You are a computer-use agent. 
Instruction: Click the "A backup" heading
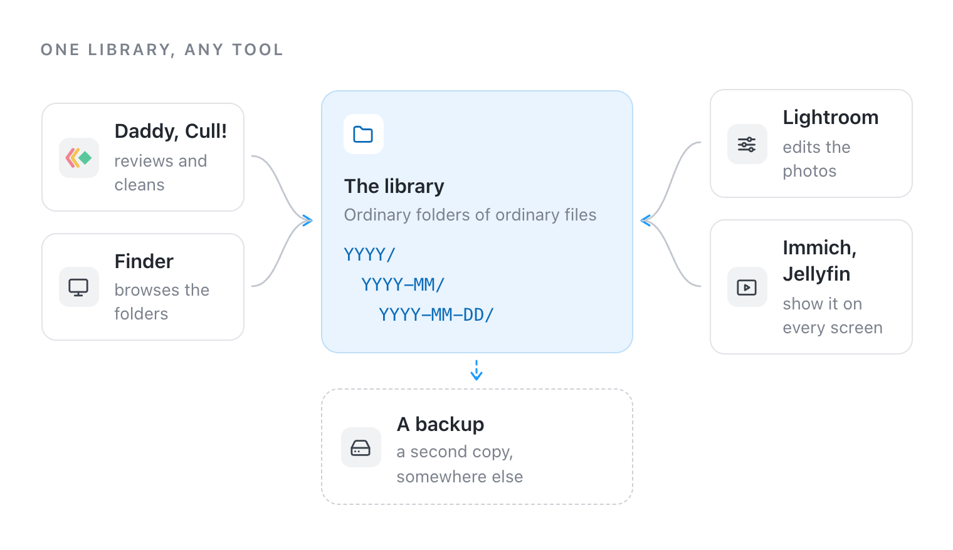tap(441, 424)
